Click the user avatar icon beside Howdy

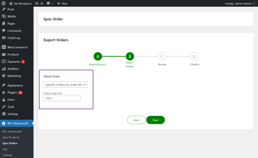point(254,4)
